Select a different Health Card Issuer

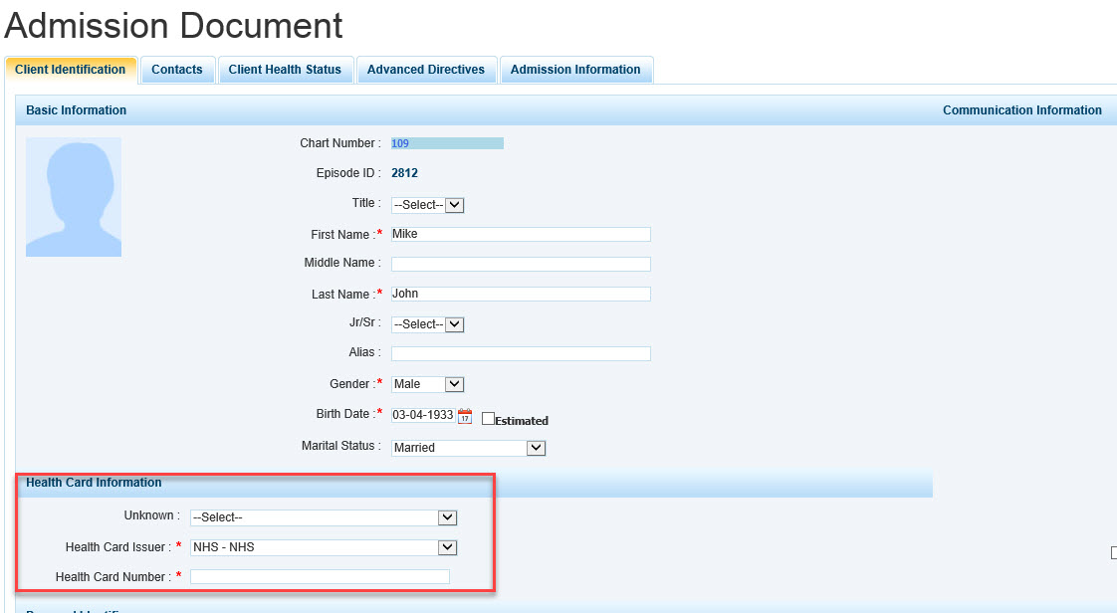coord(324,547)
